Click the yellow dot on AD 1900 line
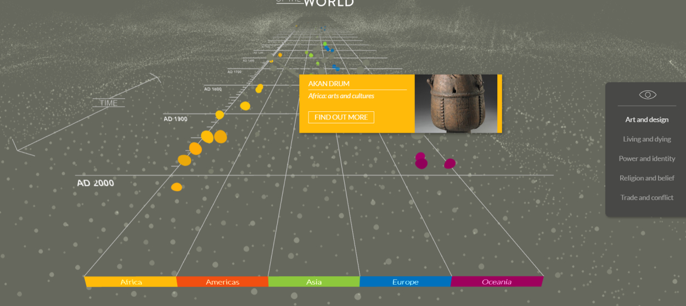The height and width of the screenshot is (306, 686). (220, 115)
